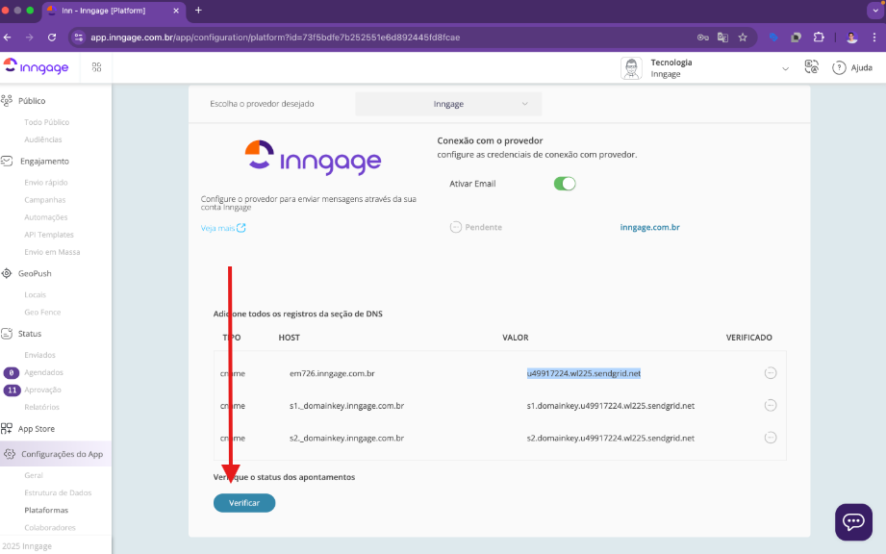Click the Engajamento section icon
The width and height of the screenshot is (886, 554).
click(7, 161)
